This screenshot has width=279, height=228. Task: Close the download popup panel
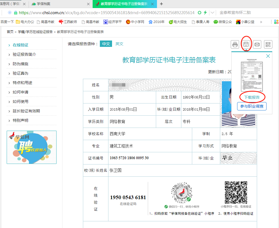268,56
